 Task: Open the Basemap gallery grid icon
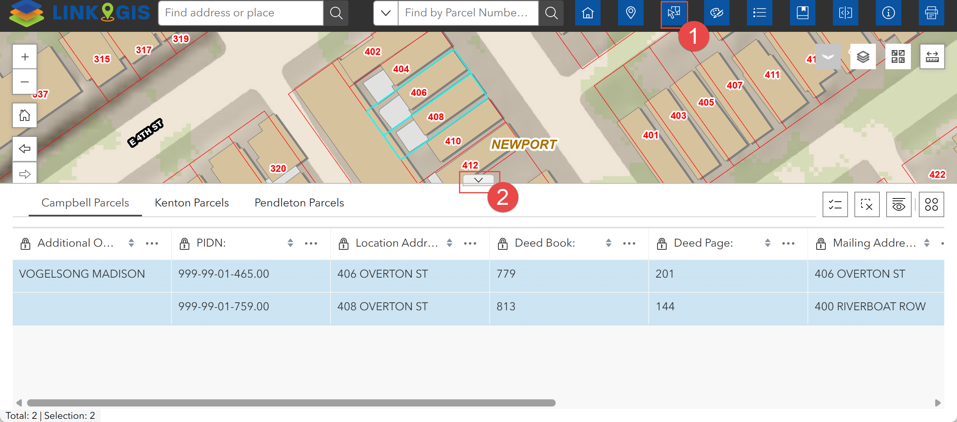(898, 57)
